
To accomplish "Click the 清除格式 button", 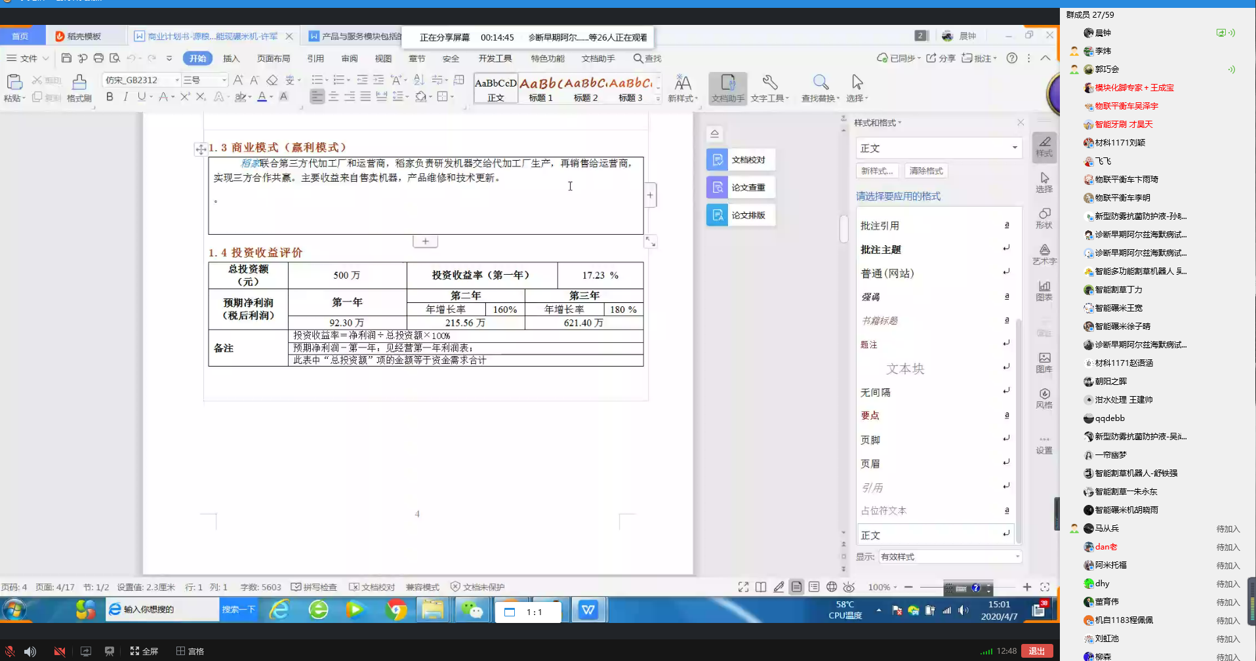I will 925,171.
